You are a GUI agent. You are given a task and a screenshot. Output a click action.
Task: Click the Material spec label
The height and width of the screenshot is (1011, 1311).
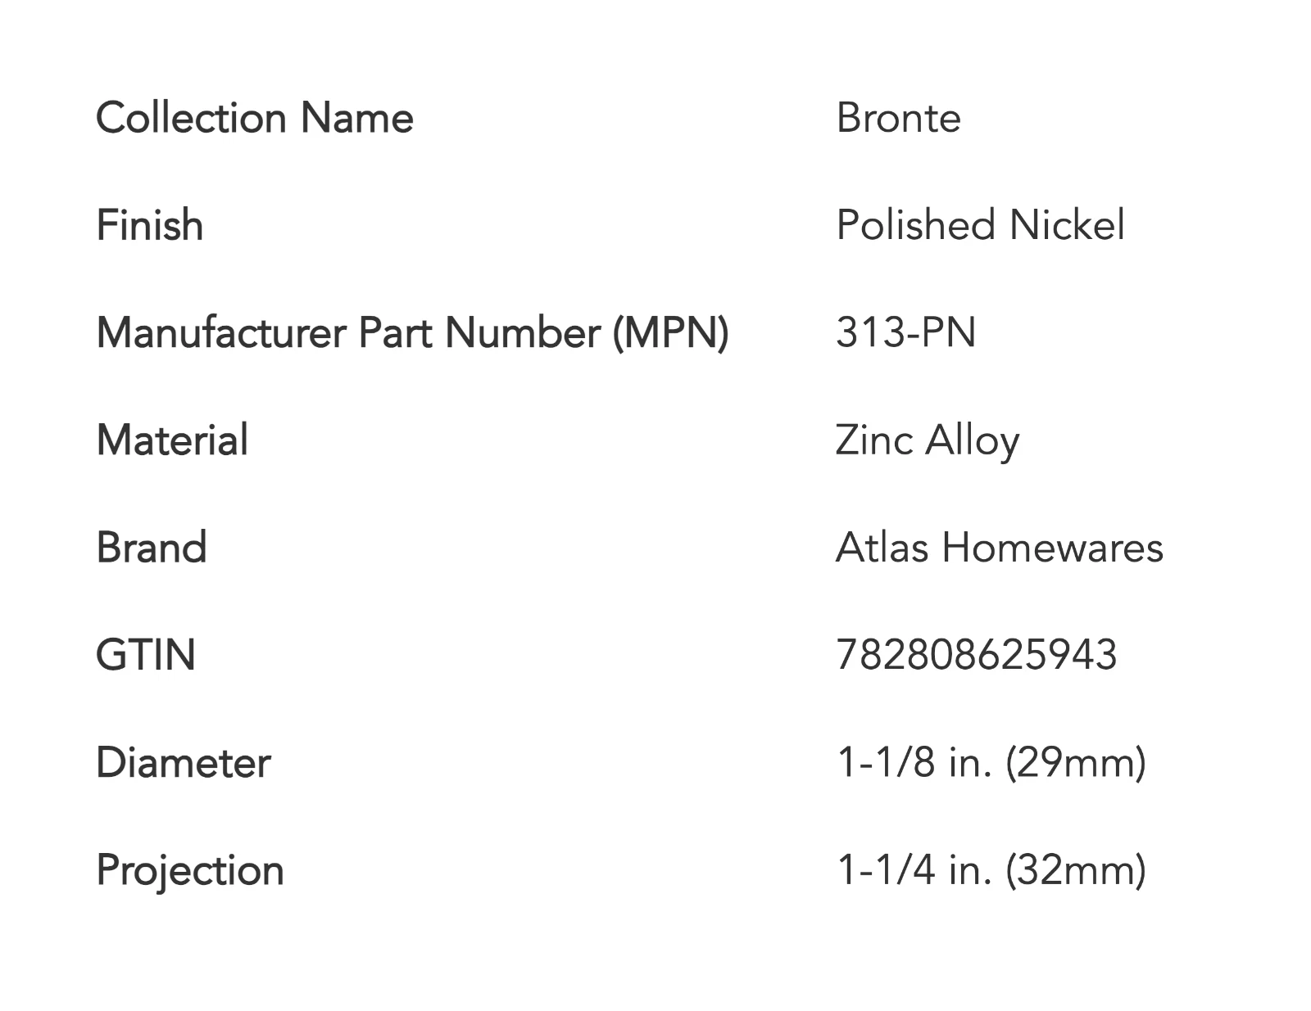172,440
